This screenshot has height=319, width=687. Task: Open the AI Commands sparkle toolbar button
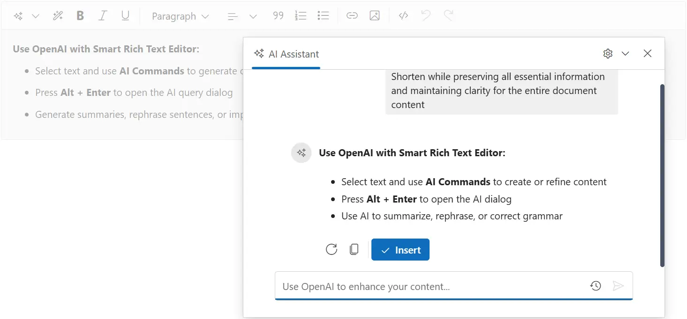tap(18, 16)
